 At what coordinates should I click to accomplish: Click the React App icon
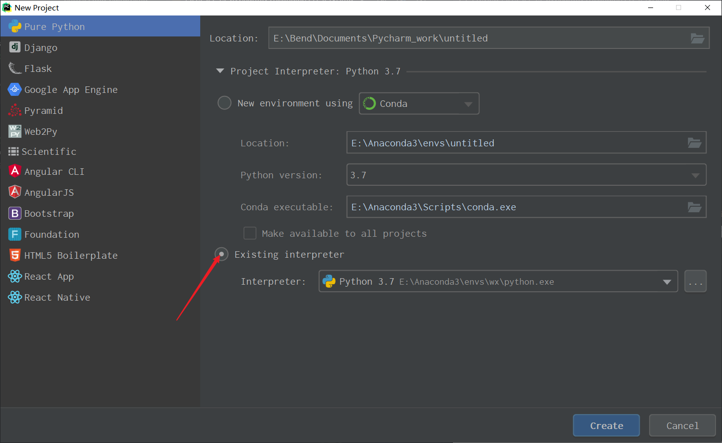(x=15, y=276)
